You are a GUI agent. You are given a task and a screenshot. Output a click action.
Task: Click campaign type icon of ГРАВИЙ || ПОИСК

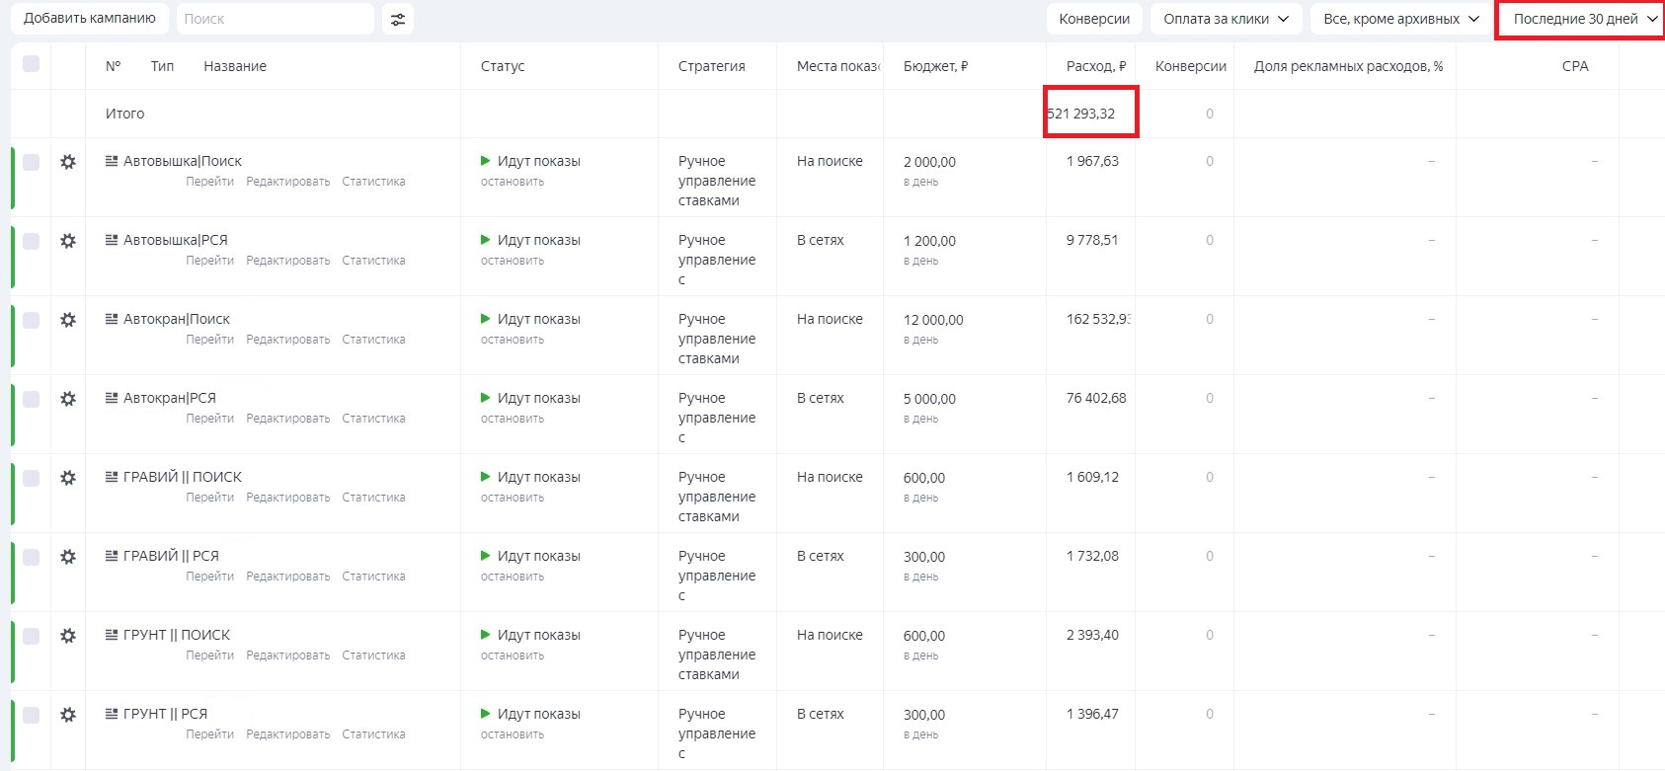(112, 477)
